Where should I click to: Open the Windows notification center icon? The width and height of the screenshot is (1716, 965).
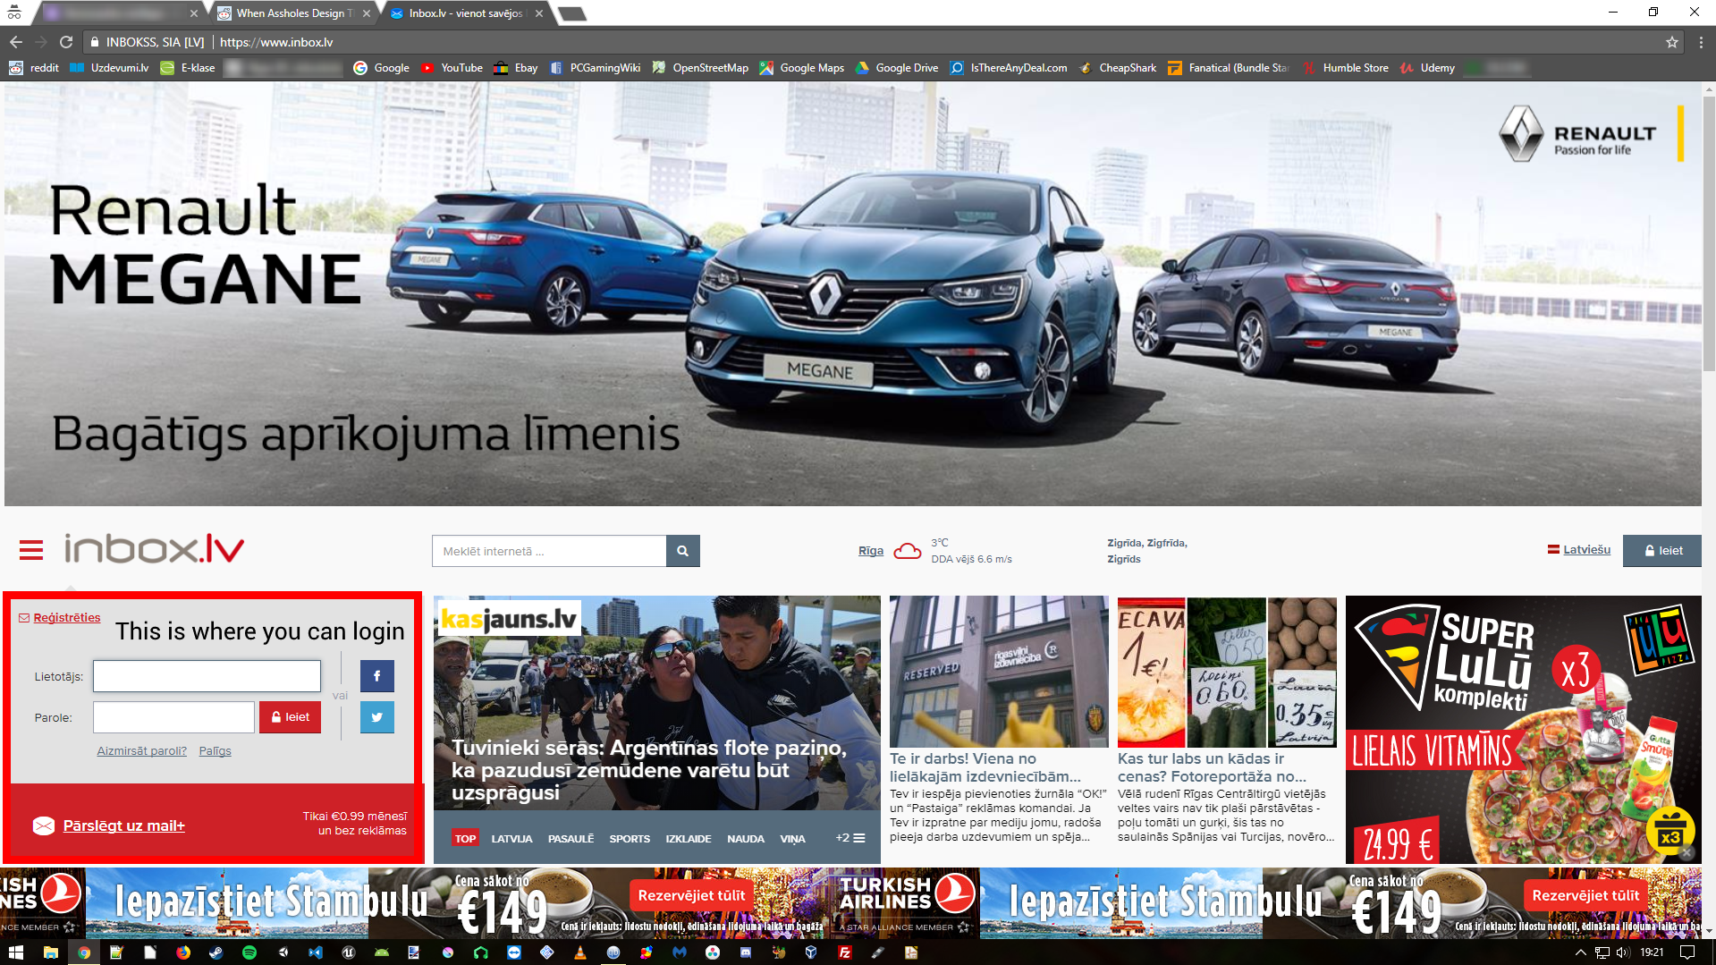coord(1687,952)
